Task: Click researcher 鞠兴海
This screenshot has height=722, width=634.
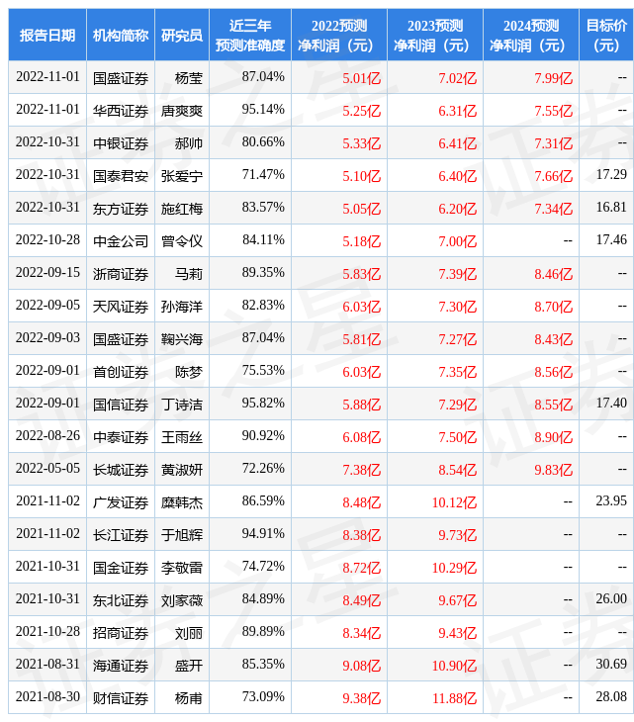Action: tap(182, 339)
